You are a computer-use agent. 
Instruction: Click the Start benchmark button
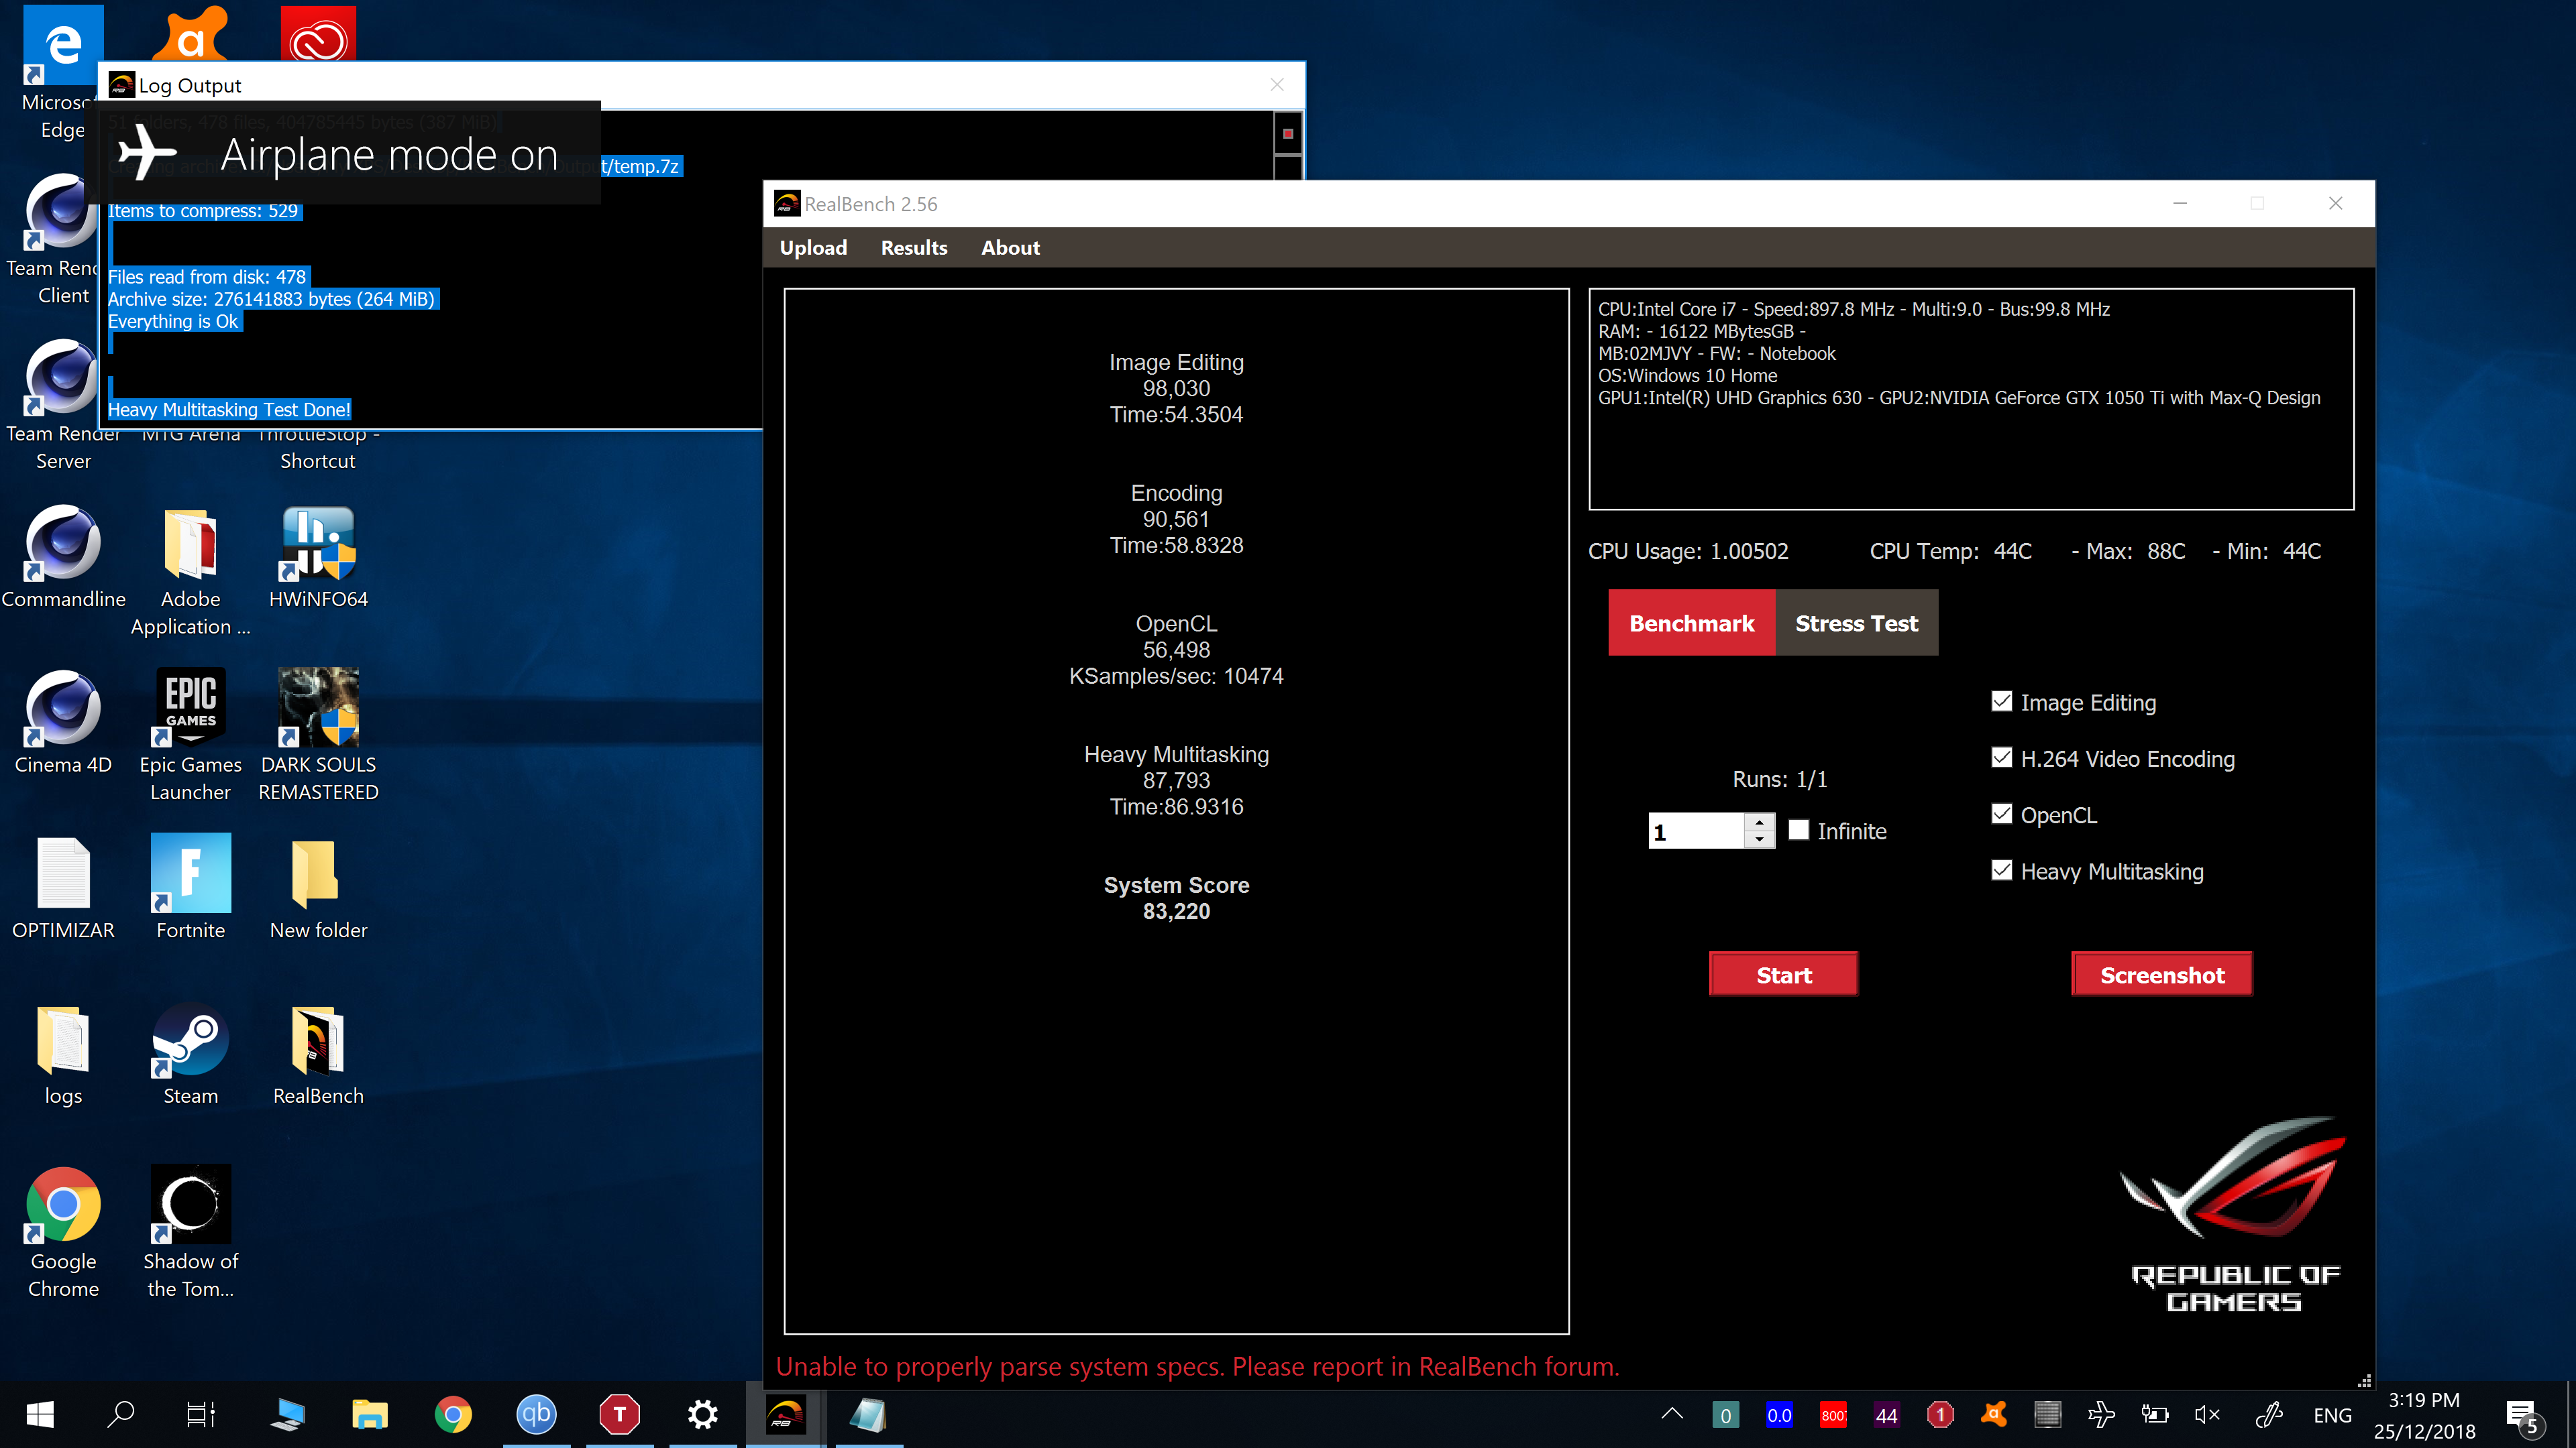tap(1783, 974)
